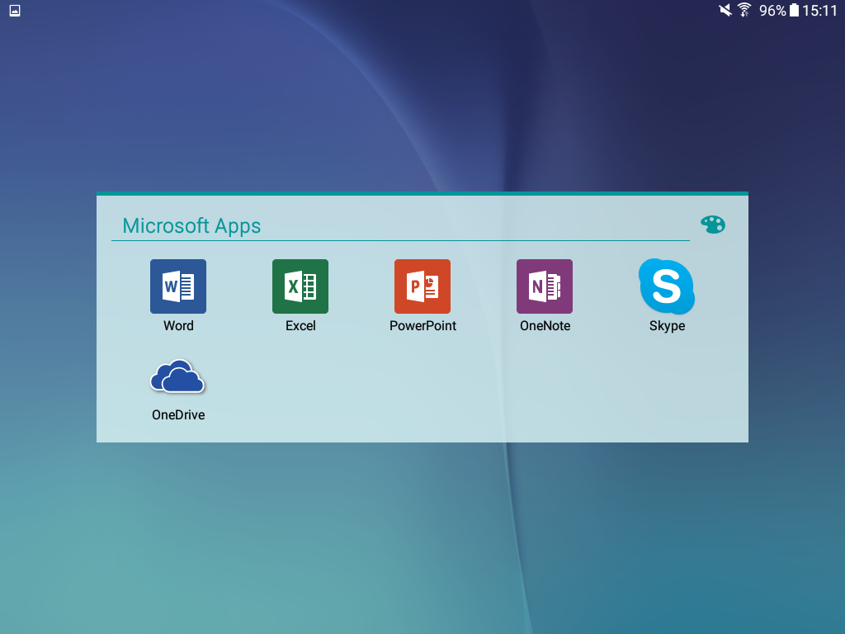
Task: Tap the OneDrive text label
Action: (x=178, y=415)
